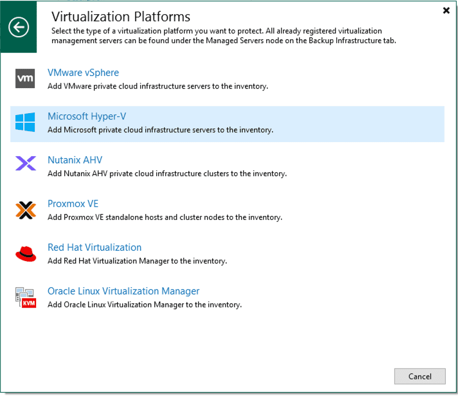The height and width of the screenshot is (396, 458).
Task: Click the VMware vSphere 'vm' logo icon
Action: point(25,78)
